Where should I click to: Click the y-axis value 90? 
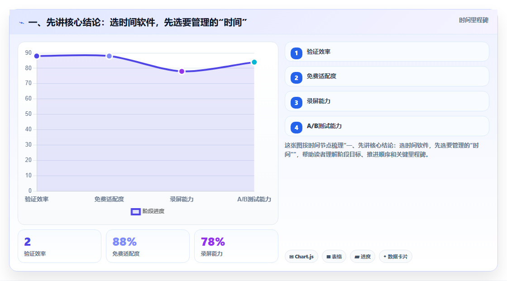(29, 52)
